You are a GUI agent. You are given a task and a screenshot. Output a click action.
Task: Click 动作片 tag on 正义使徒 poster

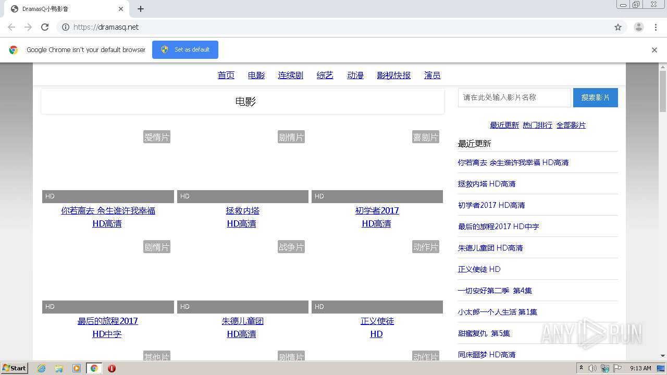[x=426, y=247]
